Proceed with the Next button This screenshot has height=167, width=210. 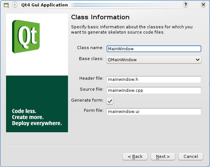click(163, 156)
